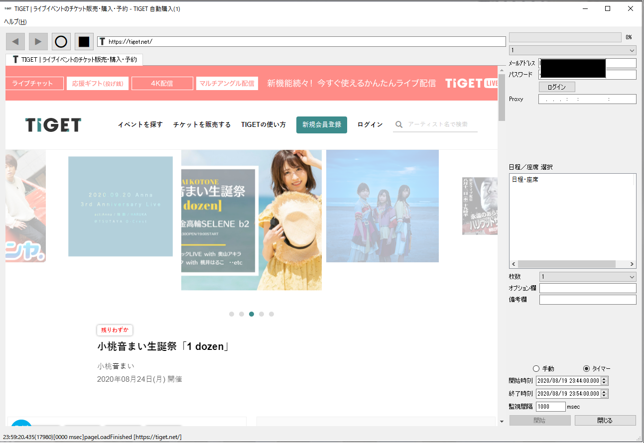644x443 pixels.
Task: Click the 小桃音まい生誕祭「1 dozen」 title
Action: coord(163,347)
